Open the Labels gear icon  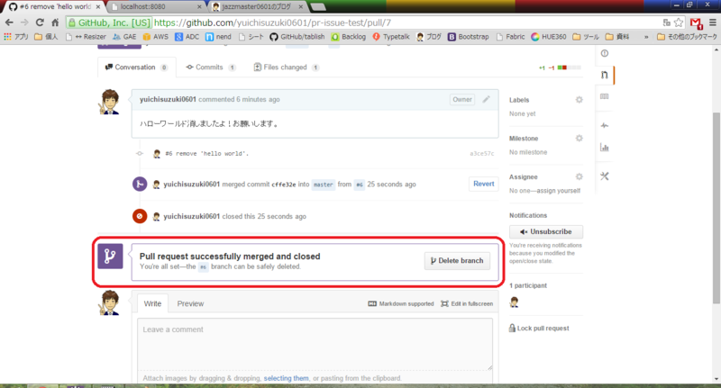coord(579,100)
